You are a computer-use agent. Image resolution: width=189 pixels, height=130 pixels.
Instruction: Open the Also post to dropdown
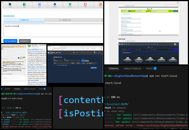pyautogui.click(x=24, y=41)
